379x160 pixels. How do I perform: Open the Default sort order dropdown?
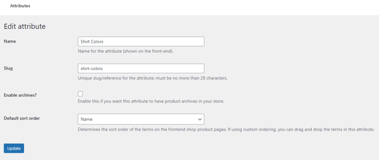click(141, 119)
